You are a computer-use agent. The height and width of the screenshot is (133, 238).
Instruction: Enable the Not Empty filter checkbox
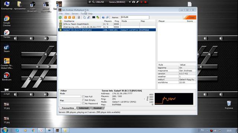tap(83, 100)
